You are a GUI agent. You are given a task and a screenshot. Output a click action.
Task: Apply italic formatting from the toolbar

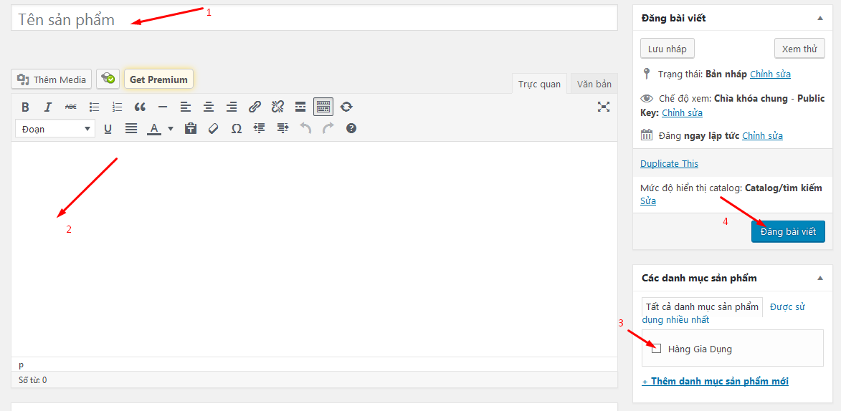(48, 107)
